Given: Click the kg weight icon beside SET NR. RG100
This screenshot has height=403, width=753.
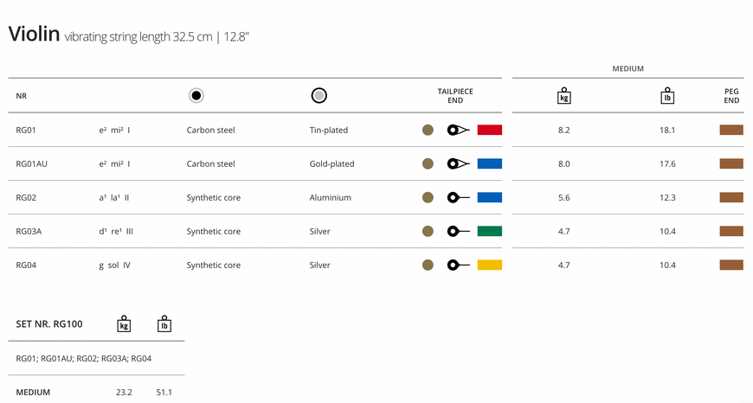Looking at the screenshot, I should pyautogui.click(x=124, y=323).
